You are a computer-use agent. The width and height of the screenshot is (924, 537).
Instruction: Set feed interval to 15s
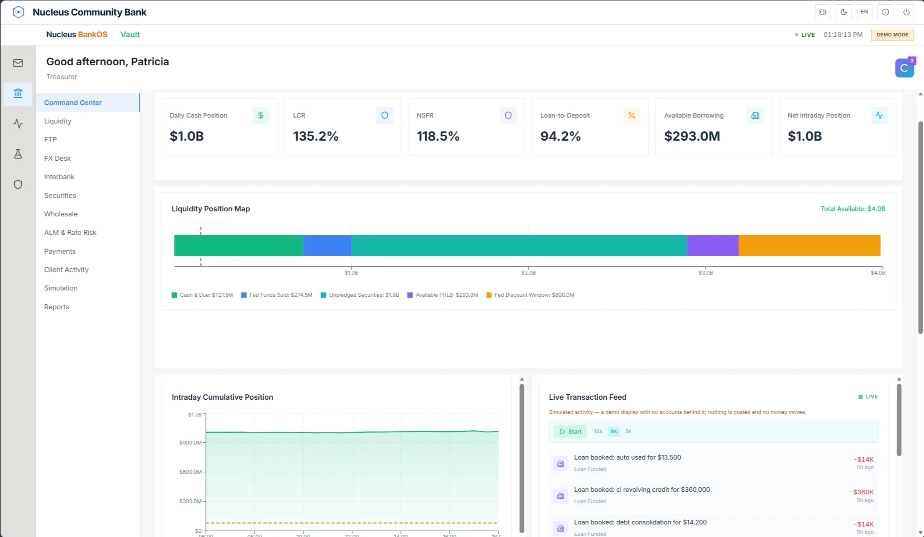click(x=598, y=432)
